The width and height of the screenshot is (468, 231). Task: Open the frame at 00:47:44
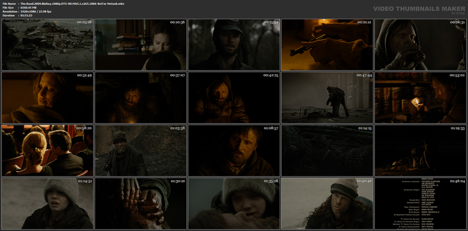click(327, 98)
